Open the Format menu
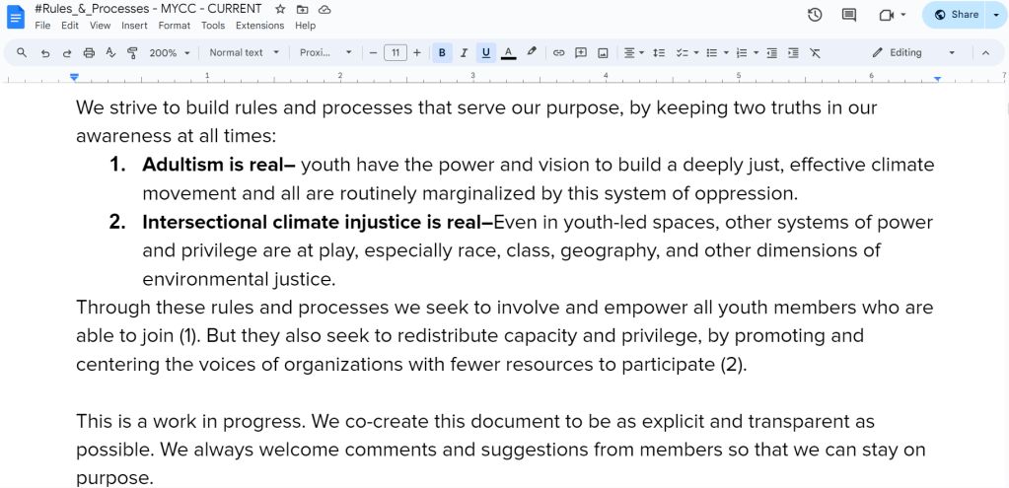 [x=175, y=26]
